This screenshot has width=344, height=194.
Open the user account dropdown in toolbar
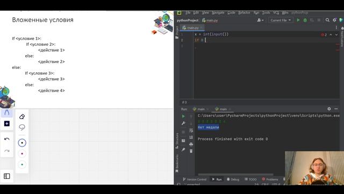point(260,20)
